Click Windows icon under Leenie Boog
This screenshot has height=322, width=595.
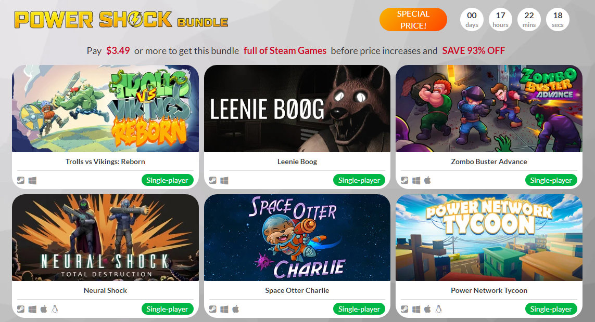click(x=224, y=181)
